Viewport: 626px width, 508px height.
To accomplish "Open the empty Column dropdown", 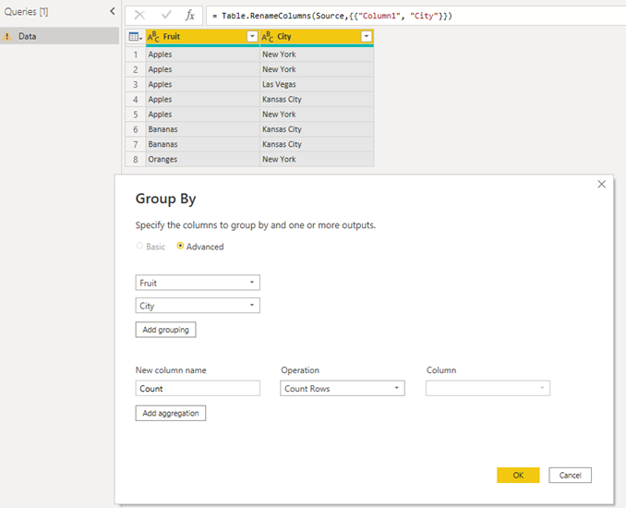I will 488,388.
